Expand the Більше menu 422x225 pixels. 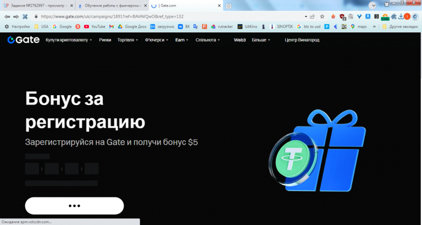[x=261, y=40]
